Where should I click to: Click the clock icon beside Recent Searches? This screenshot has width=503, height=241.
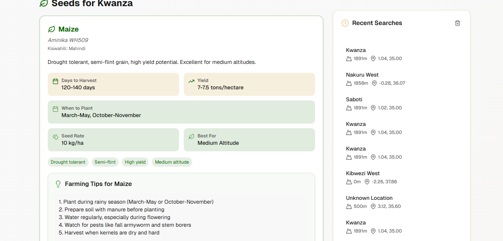tap(345, 23)
